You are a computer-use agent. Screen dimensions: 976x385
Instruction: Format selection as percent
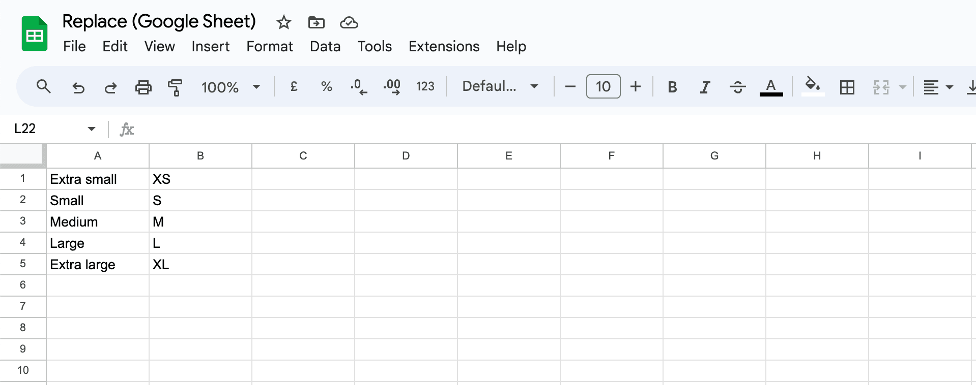pos(326,87)
